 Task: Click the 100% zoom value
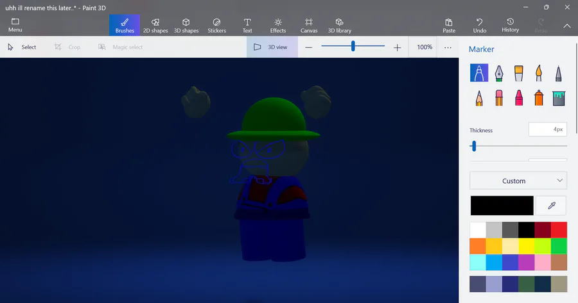coord(425,47)
